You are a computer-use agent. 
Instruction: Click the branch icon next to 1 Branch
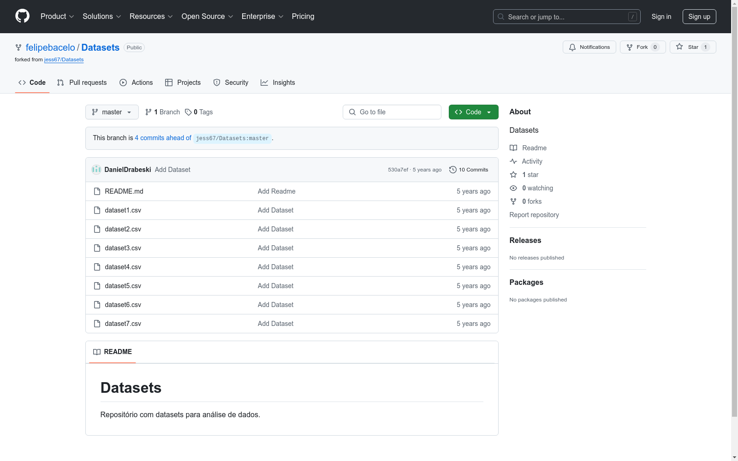coord(149,112)
